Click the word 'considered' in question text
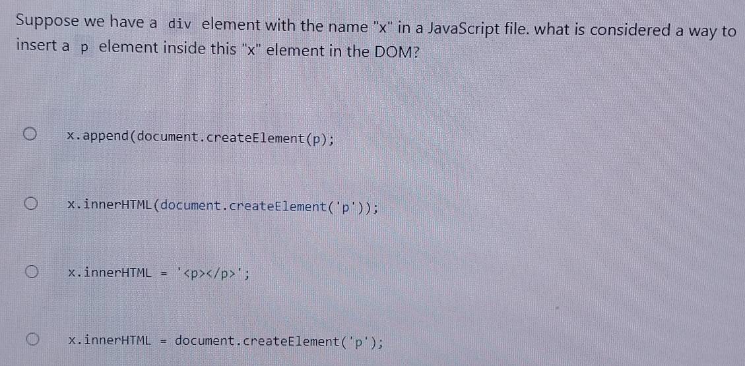This screenshot has width=745, height=366. [x=630, y=31]
